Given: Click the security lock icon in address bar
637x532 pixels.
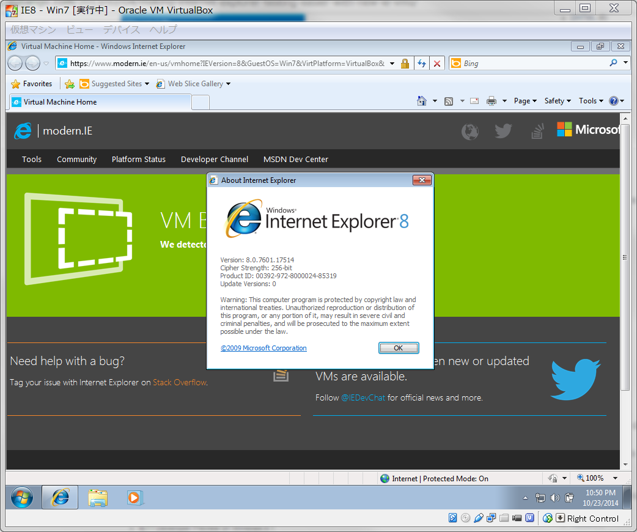Looking at the screenshot, I should 405,64.
